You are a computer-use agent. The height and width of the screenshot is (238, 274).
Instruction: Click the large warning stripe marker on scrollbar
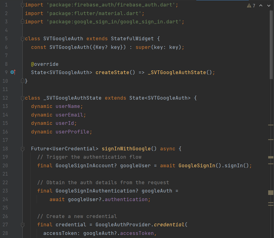[271, 192]
